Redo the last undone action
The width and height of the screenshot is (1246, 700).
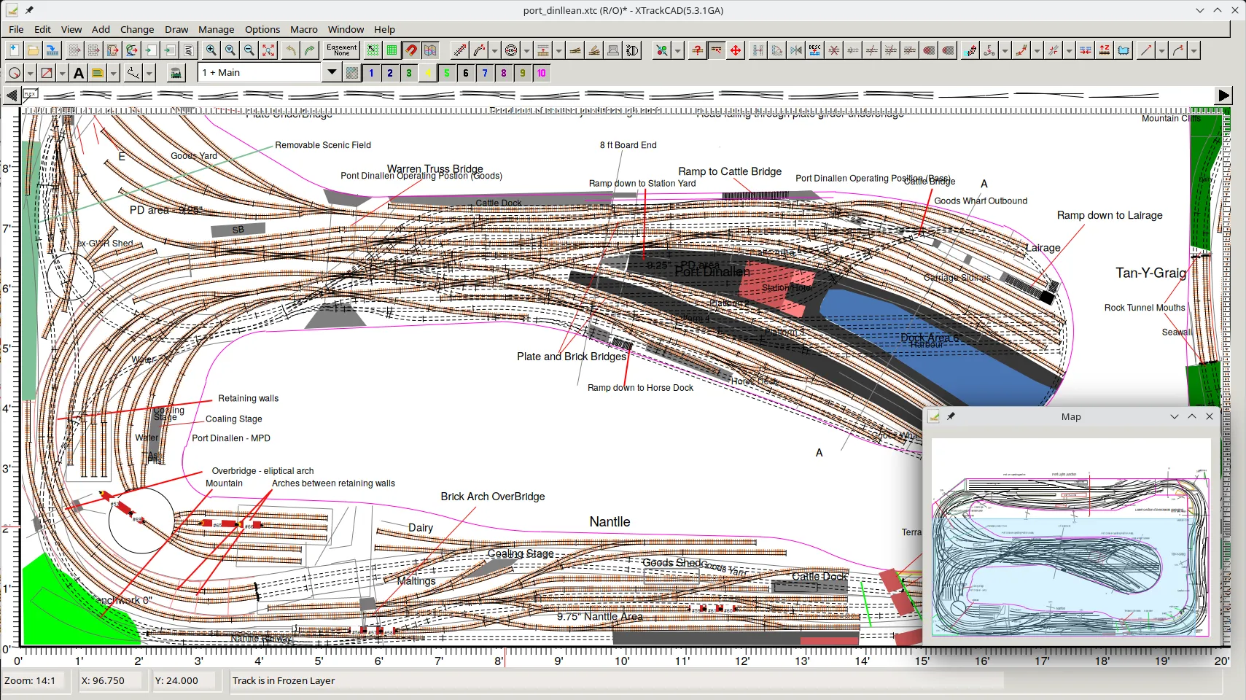point(310,50)
